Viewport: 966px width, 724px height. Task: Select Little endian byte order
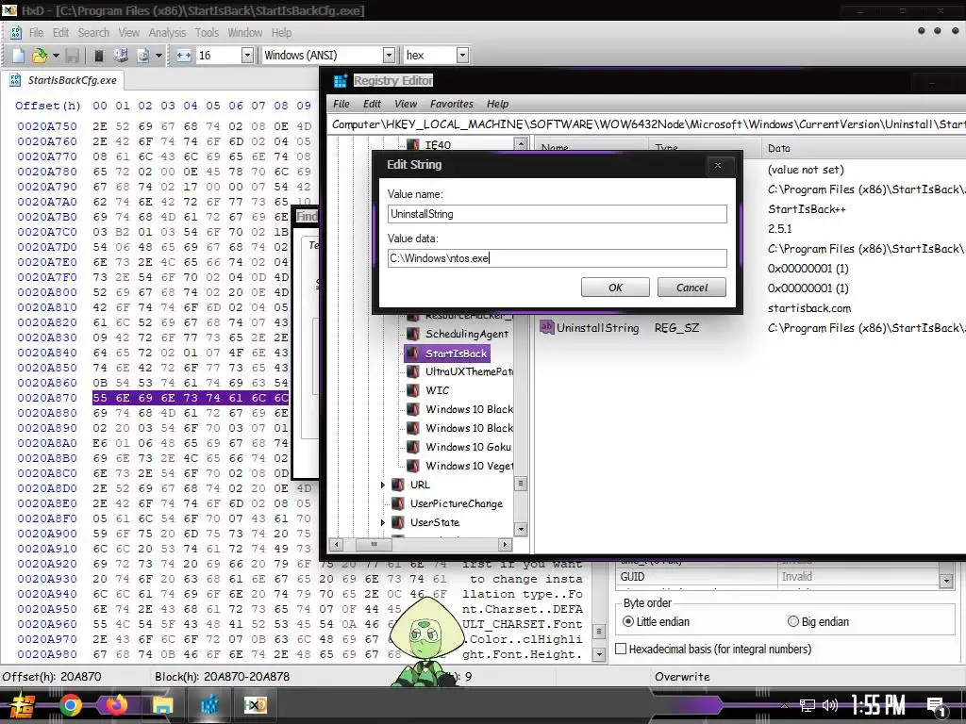(657, 622)
